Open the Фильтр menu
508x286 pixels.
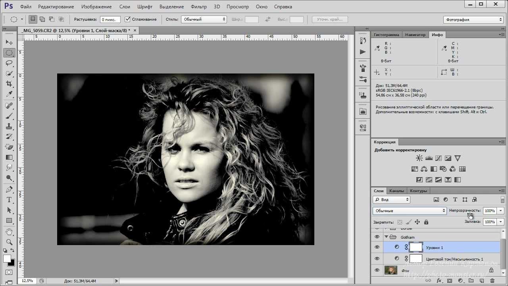pos(198,7)
